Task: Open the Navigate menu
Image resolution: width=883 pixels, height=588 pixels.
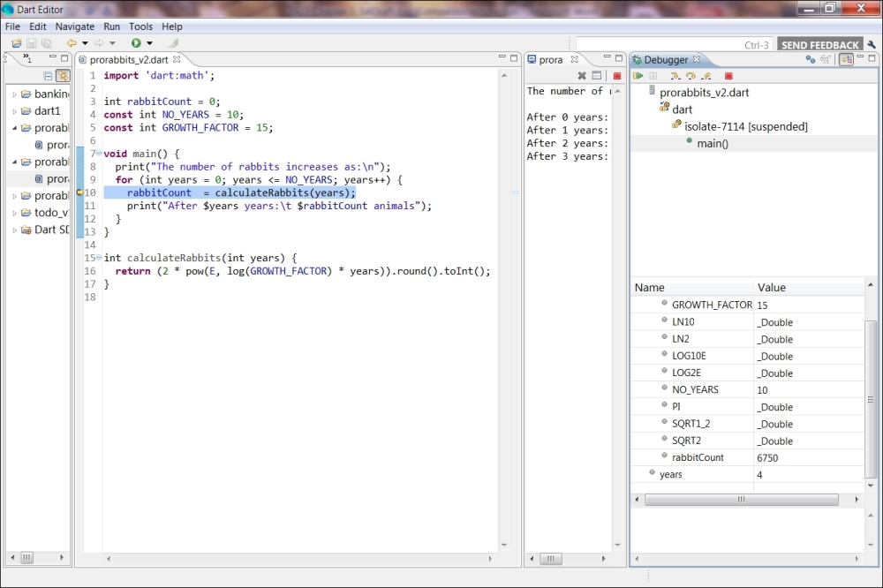Action: [x=74, y=26]
